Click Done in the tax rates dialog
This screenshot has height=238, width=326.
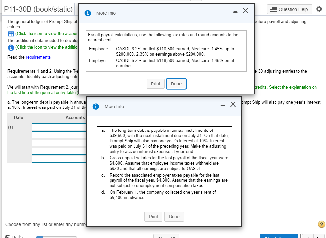(176, 84)
